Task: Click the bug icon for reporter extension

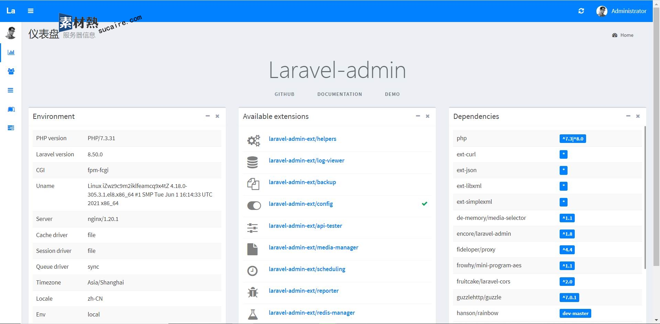Action: (x=253, y=292)
